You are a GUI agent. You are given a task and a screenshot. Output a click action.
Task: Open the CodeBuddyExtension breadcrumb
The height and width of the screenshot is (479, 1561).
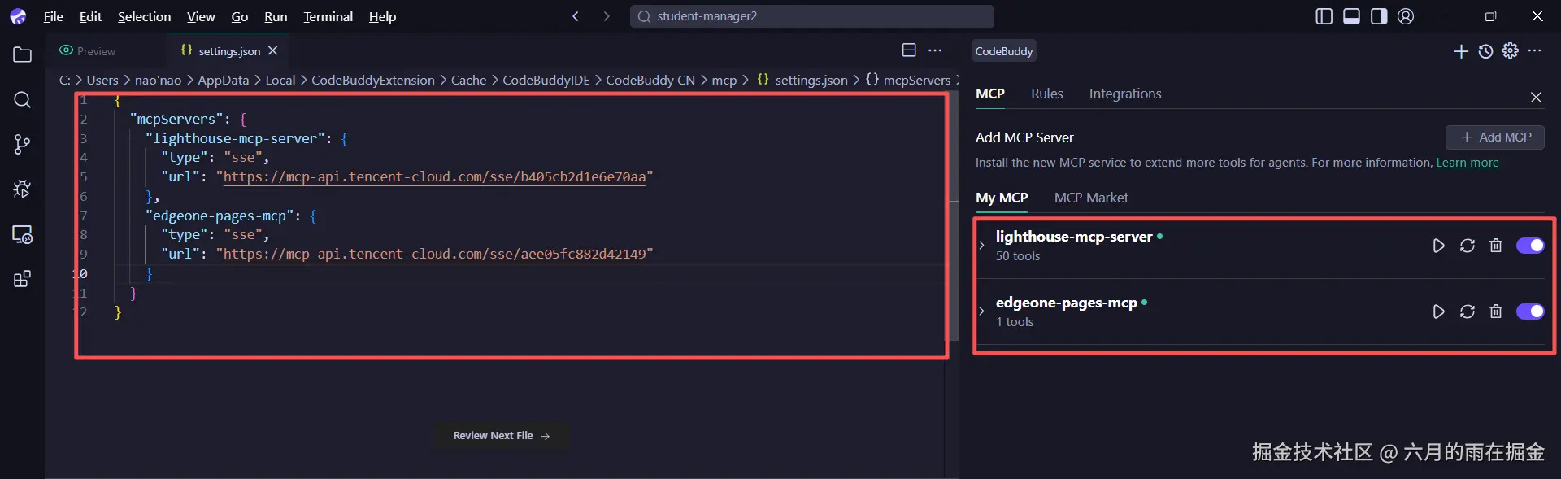point(373,80)
